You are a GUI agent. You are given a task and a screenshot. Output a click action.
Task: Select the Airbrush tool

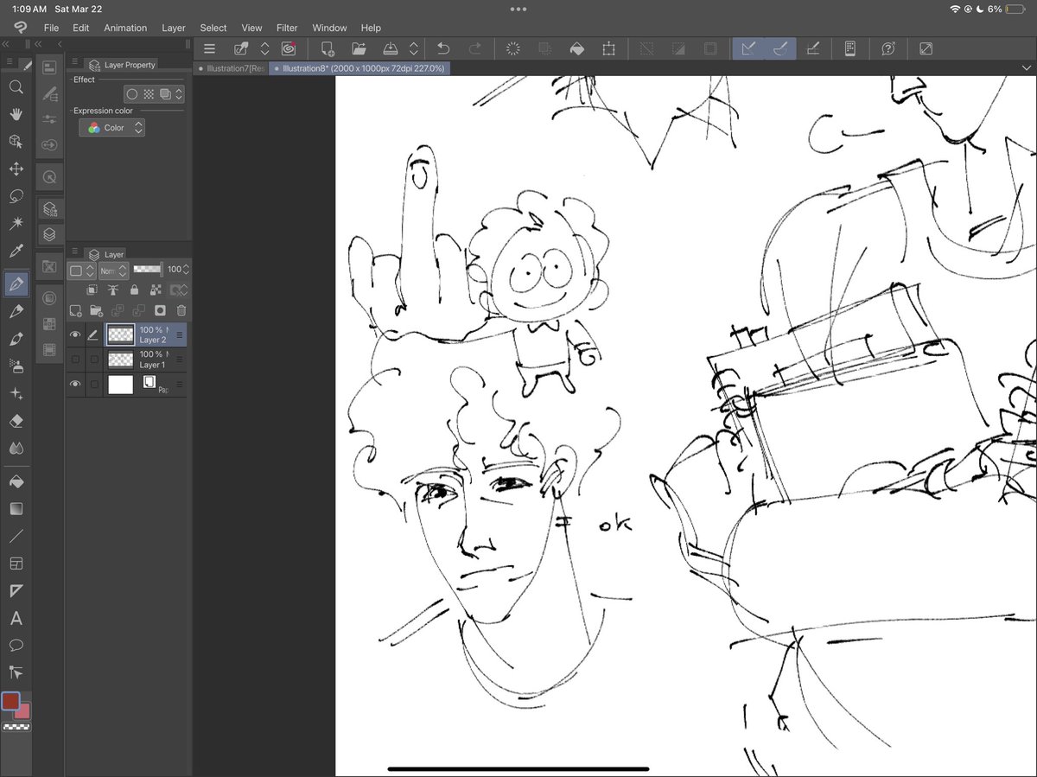(16, 366)
